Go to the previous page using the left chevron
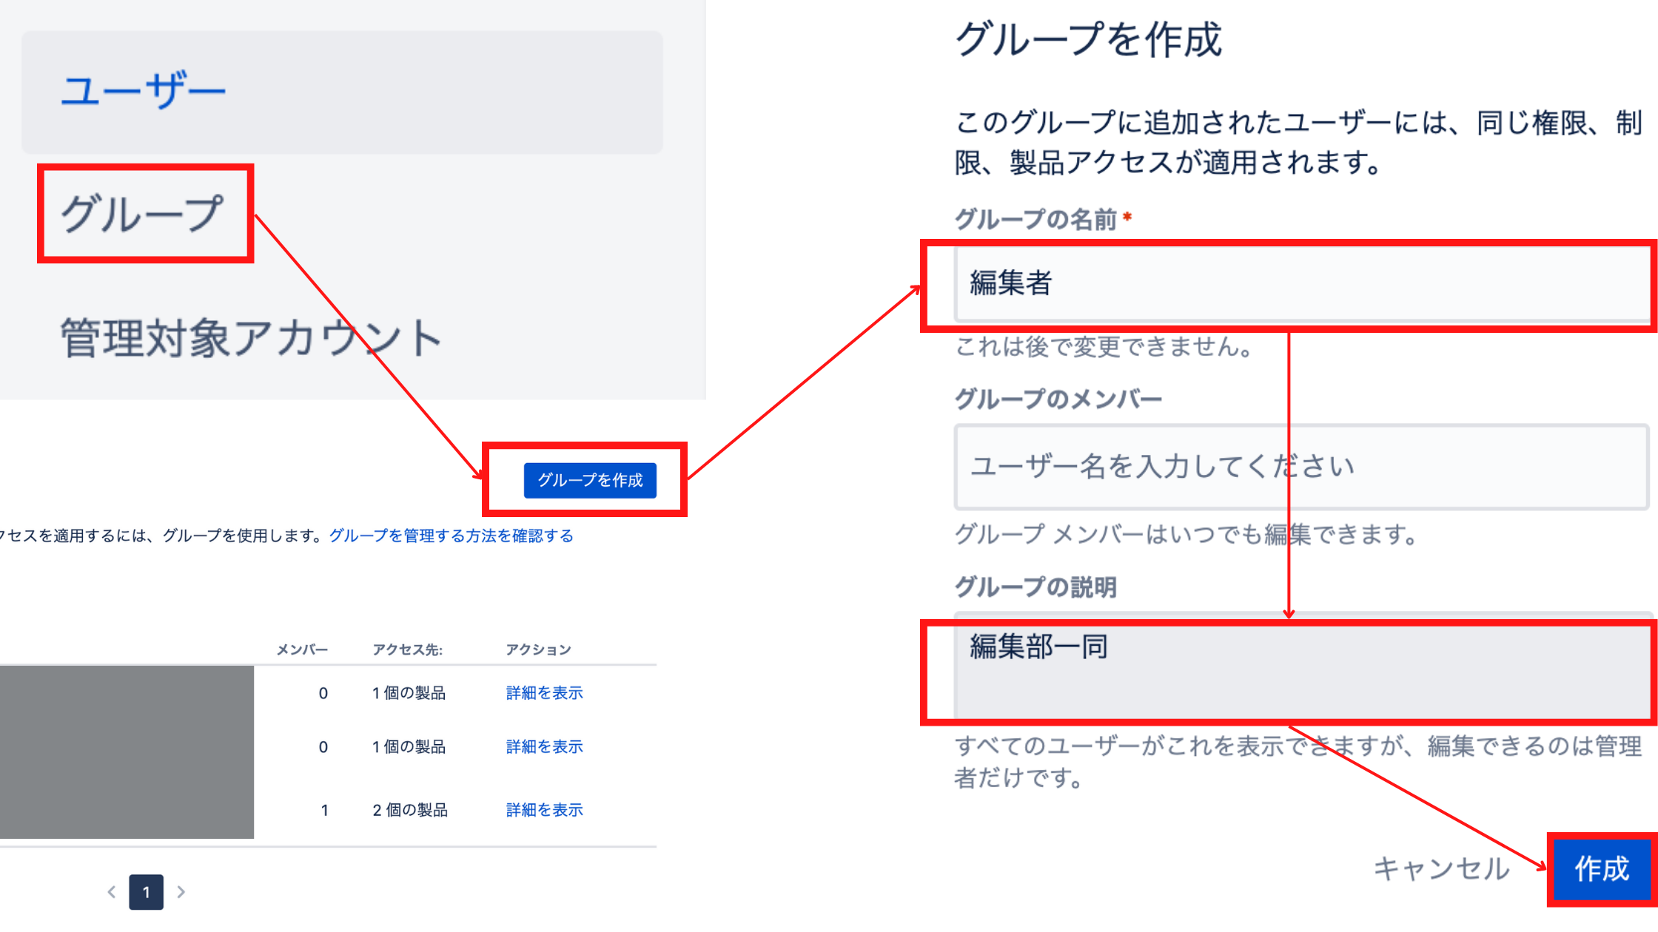The height and width of the screenshot is (932, 1658). click(112, 892)
